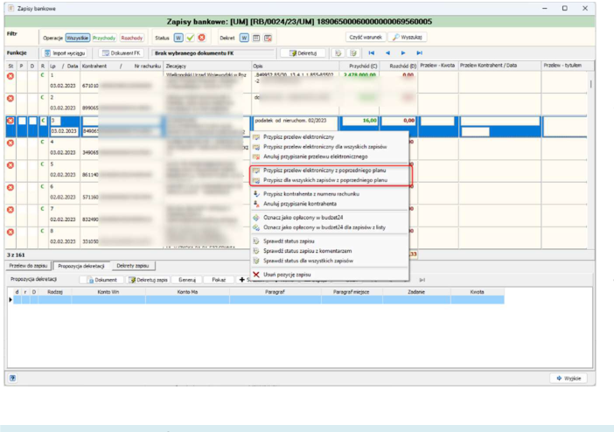
Task: Click the Import wyciągu button
Action: pyautogui.click(x=65, y=52)
